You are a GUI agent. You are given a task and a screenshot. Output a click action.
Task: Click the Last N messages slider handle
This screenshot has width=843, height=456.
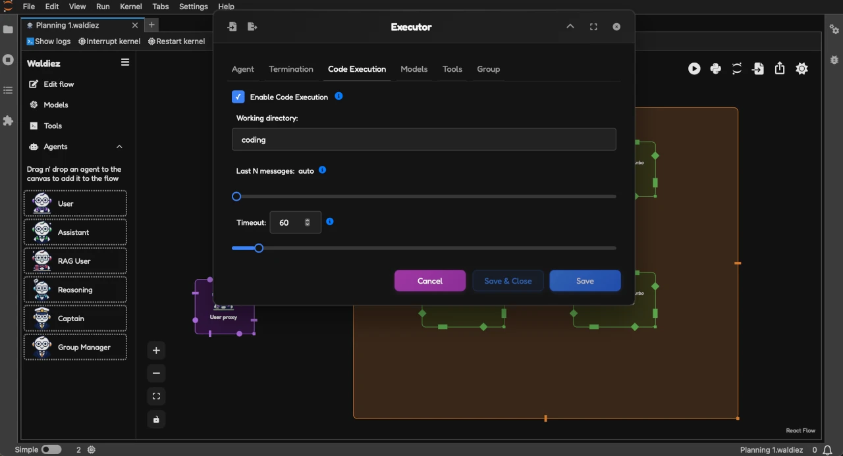[x=236, y=196]
